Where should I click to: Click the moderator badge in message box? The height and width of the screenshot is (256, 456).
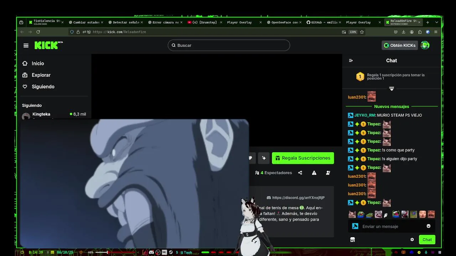(x=355, y=226)
